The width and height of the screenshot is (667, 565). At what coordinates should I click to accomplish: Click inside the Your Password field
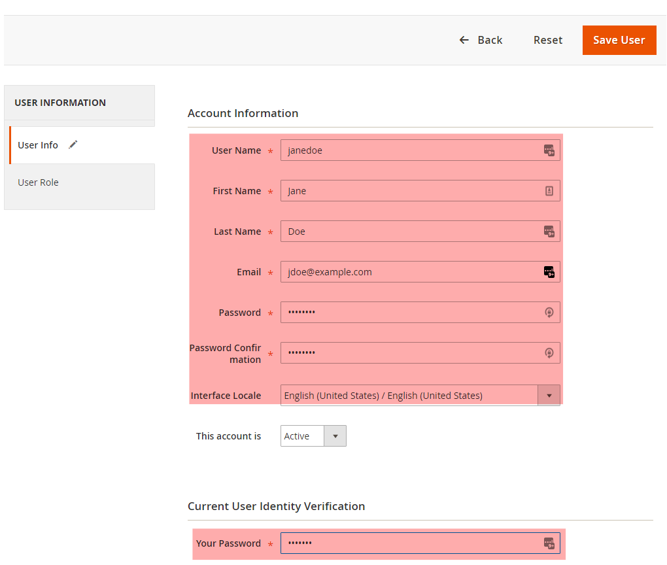point(409,543)
